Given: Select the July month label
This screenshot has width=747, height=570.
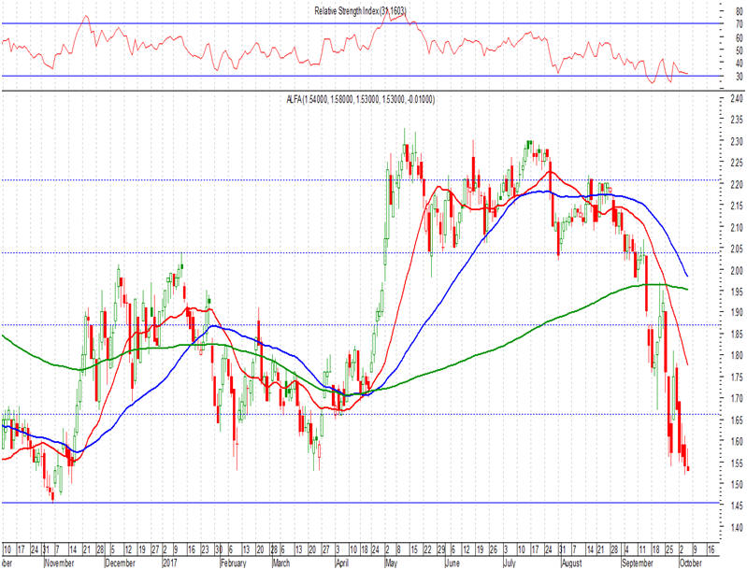Looking at the screenshot, I should coord(510,563).
